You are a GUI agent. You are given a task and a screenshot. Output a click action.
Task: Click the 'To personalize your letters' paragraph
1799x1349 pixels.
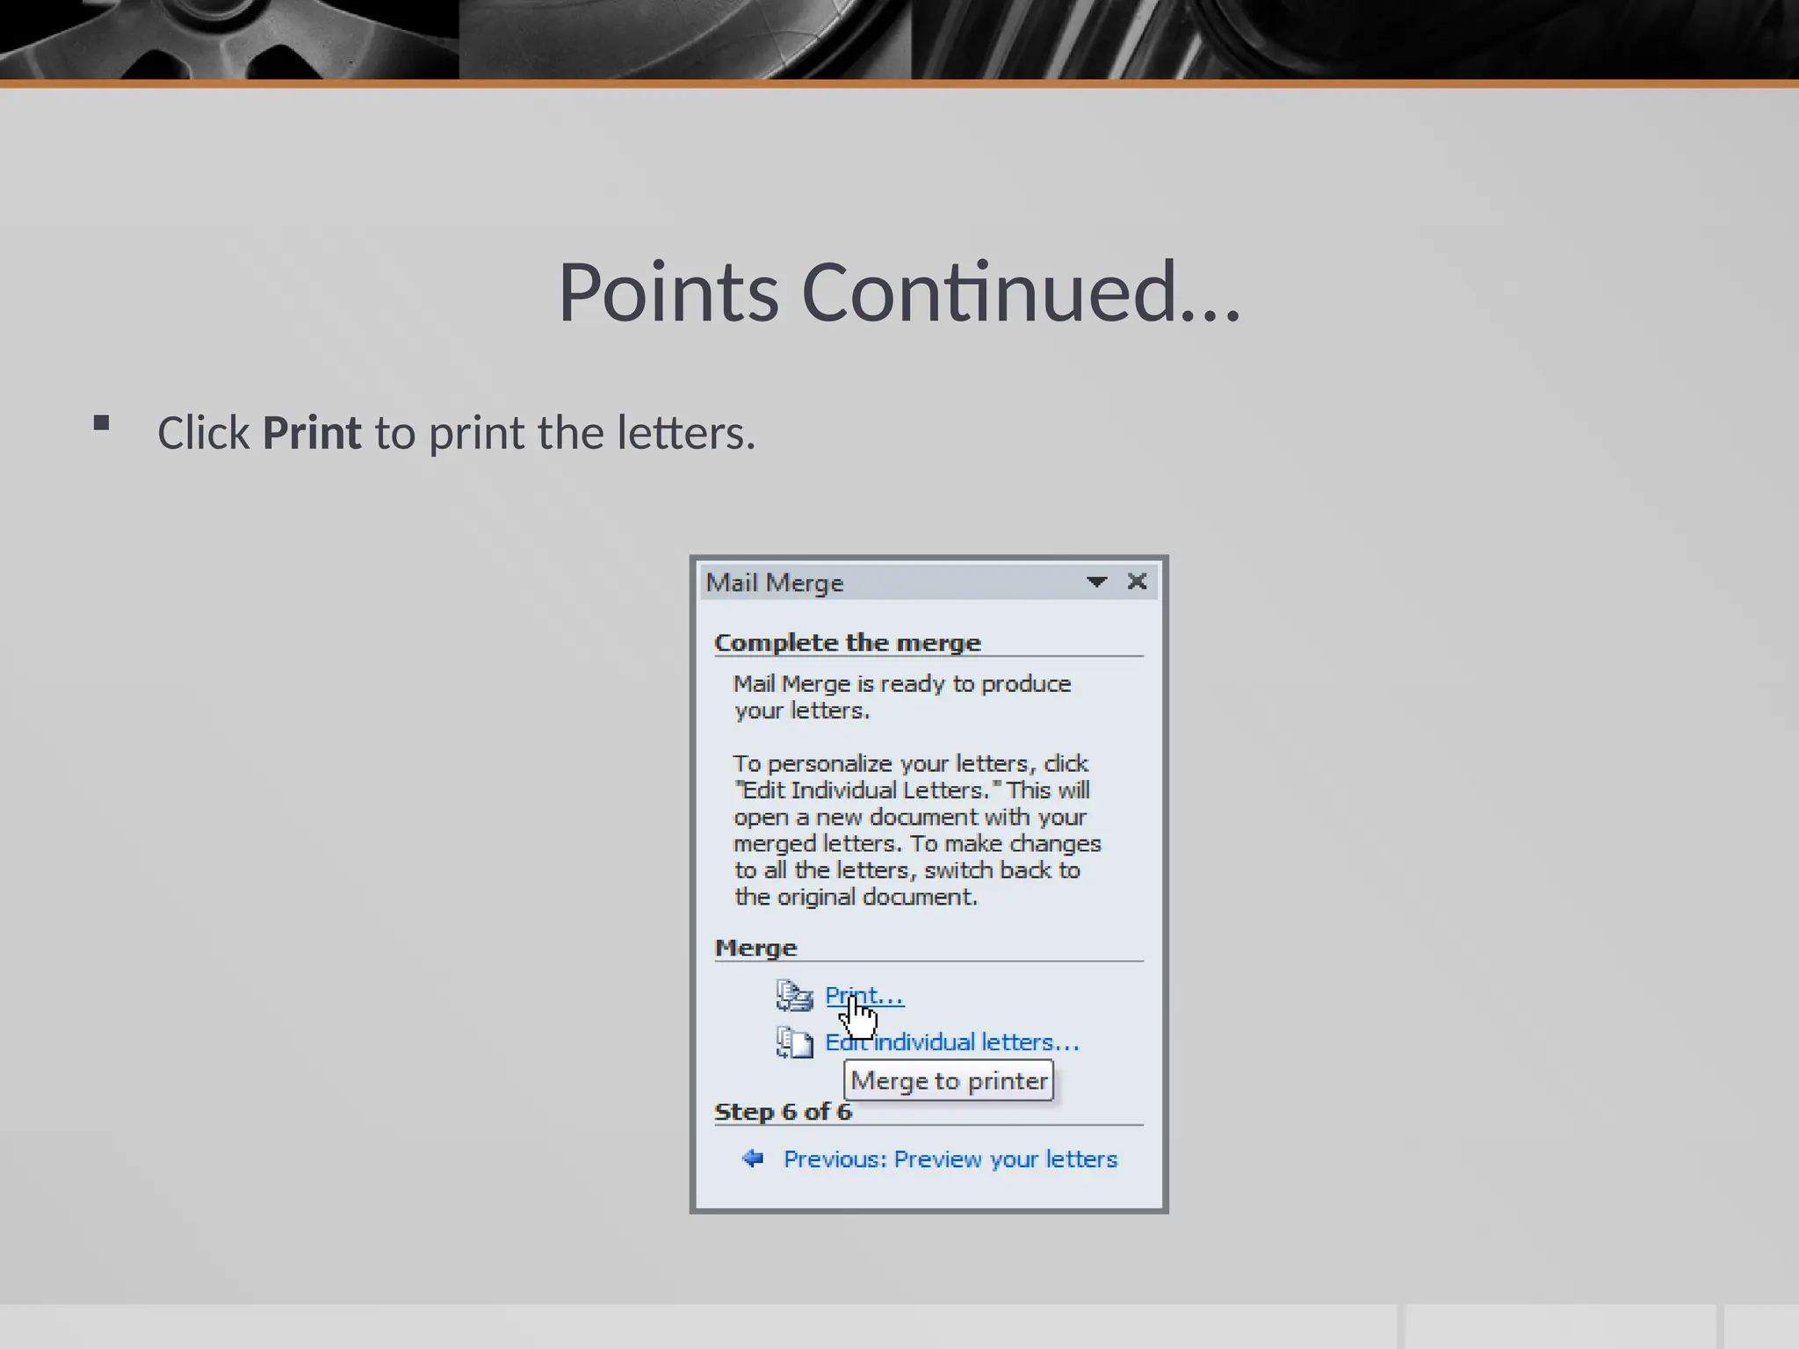917,830
